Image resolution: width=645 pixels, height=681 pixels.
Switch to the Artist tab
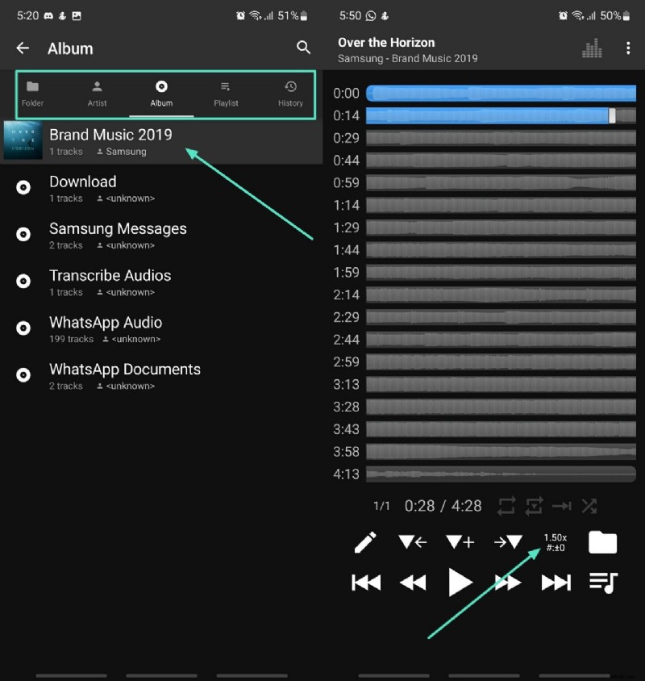(x=97, y=94)
